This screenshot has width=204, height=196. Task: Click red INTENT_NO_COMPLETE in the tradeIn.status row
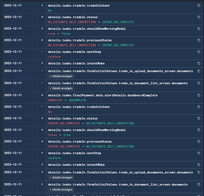coord(64,123)
